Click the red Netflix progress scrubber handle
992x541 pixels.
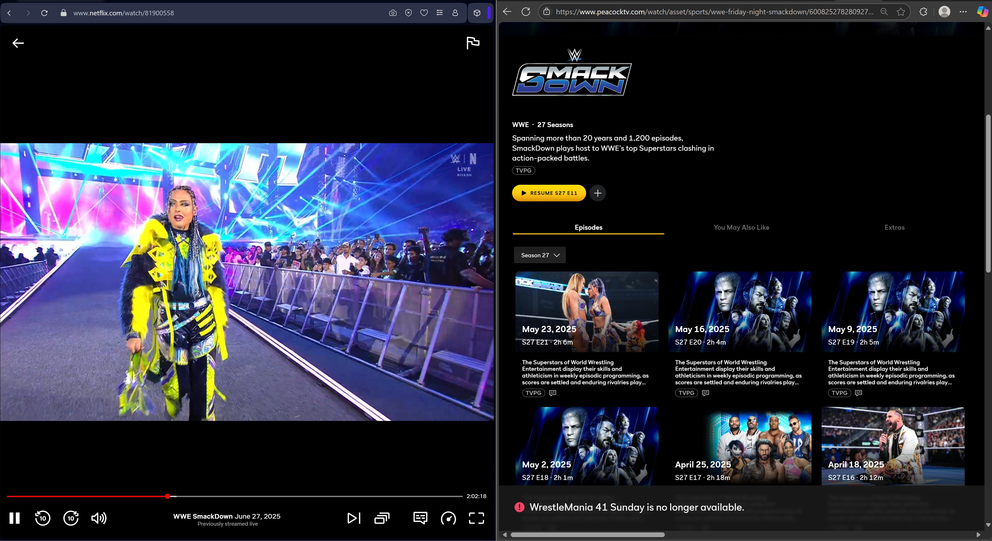tap(167, 496)
